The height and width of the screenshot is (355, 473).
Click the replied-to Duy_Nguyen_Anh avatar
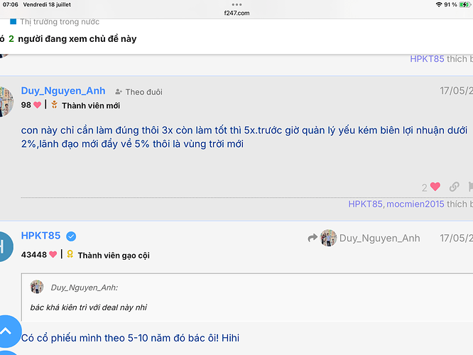pyautogui.click(x=328, y=238)
